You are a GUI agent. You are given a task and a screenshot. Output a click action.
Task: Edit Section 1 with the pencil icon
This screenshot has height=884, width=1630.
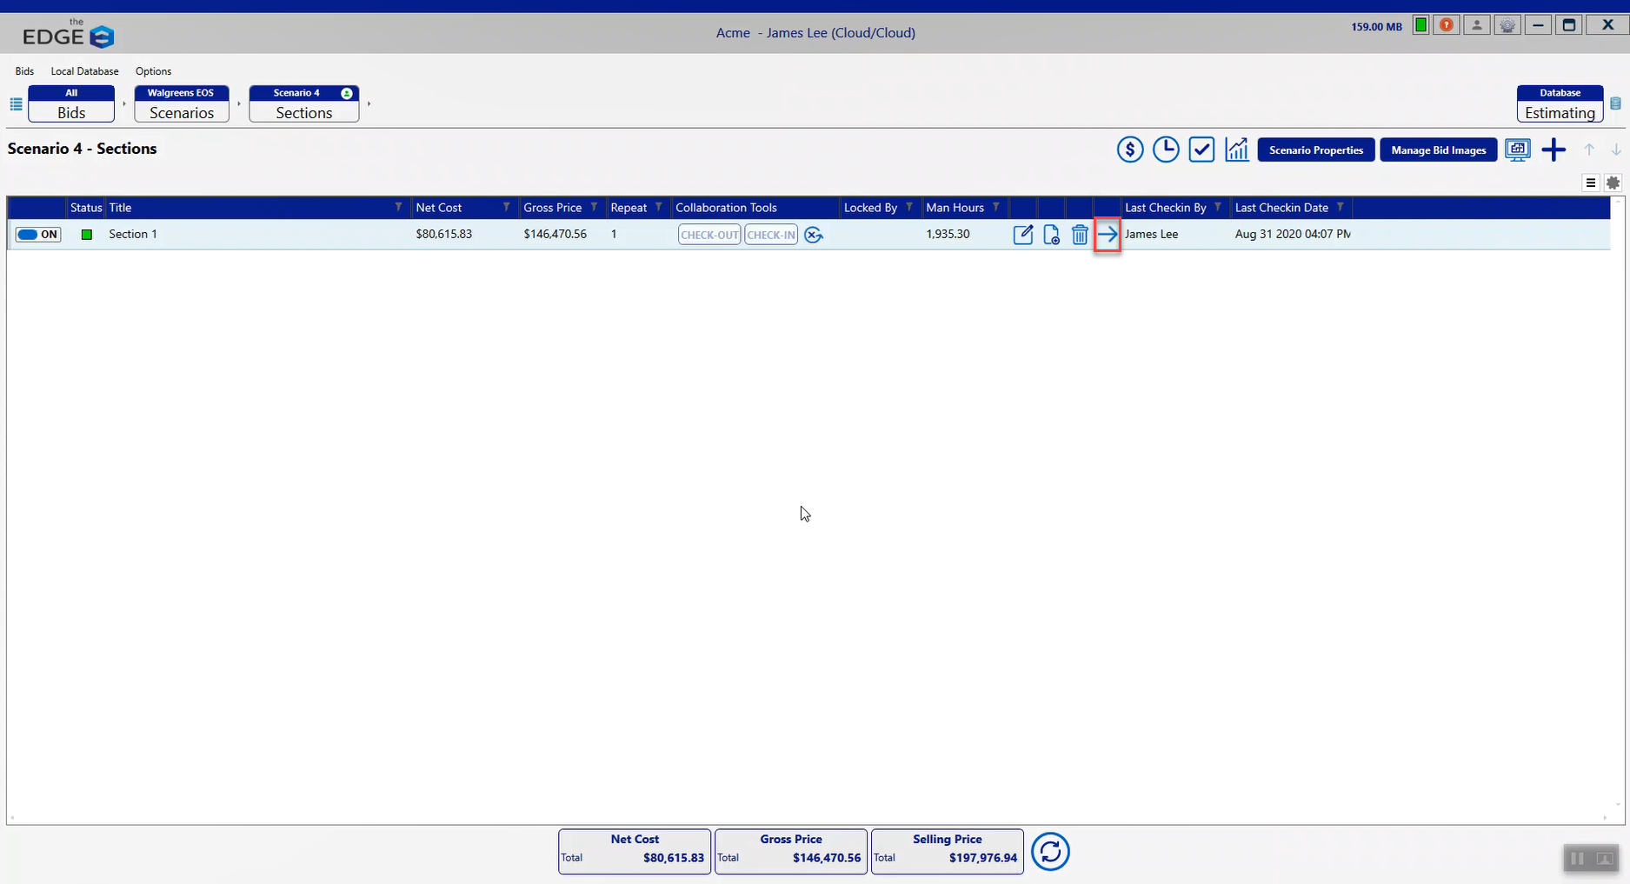[1023, 235]
